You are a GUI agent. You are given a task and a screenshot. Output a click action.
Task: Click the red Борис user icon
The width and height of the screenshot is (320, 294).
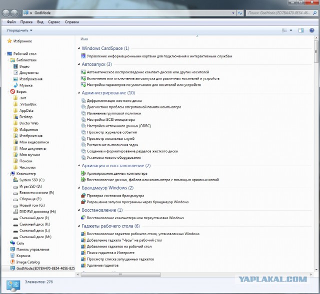tap(12, 91)
